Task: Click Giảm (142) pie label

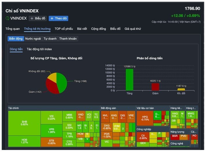Action: click(x=35, y=92)
